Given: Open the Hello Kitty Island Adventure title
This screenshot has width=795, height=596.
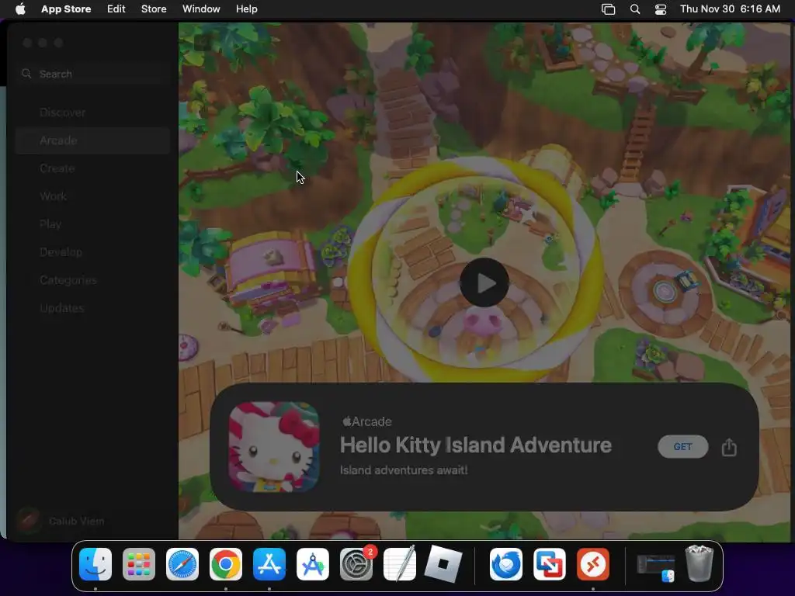Looking at the screenshot, I should point(476,445).
